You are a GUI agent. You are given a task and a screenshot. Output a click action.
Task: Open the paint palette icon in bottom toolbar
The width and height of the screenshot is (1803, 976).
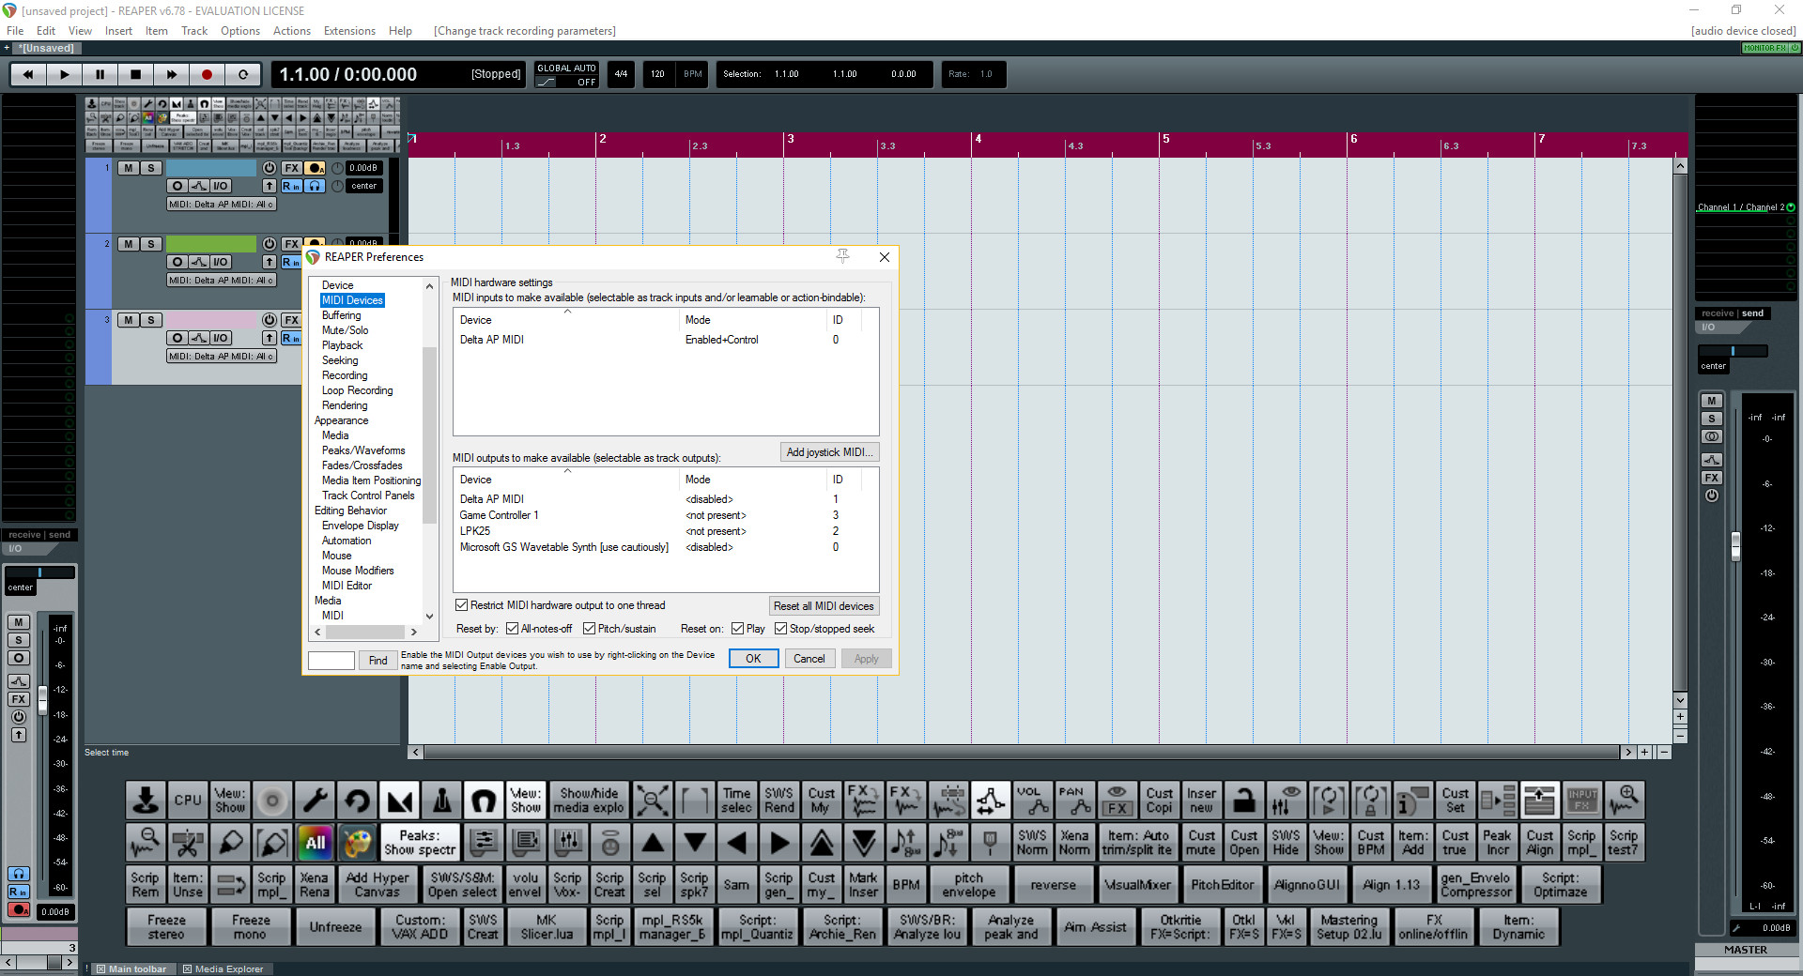click(x=357, y=843)
